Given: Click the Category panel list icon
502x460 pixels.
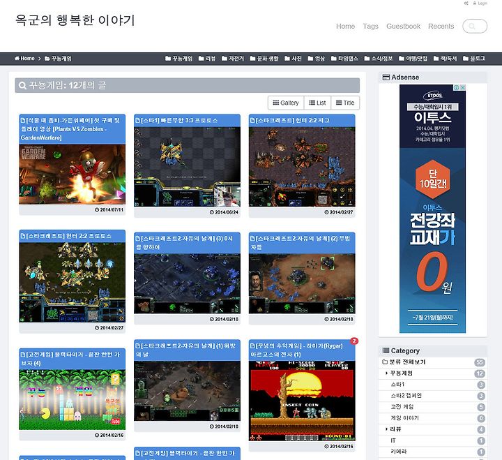Looking at the screenshot, I should (x=386, y=350).
